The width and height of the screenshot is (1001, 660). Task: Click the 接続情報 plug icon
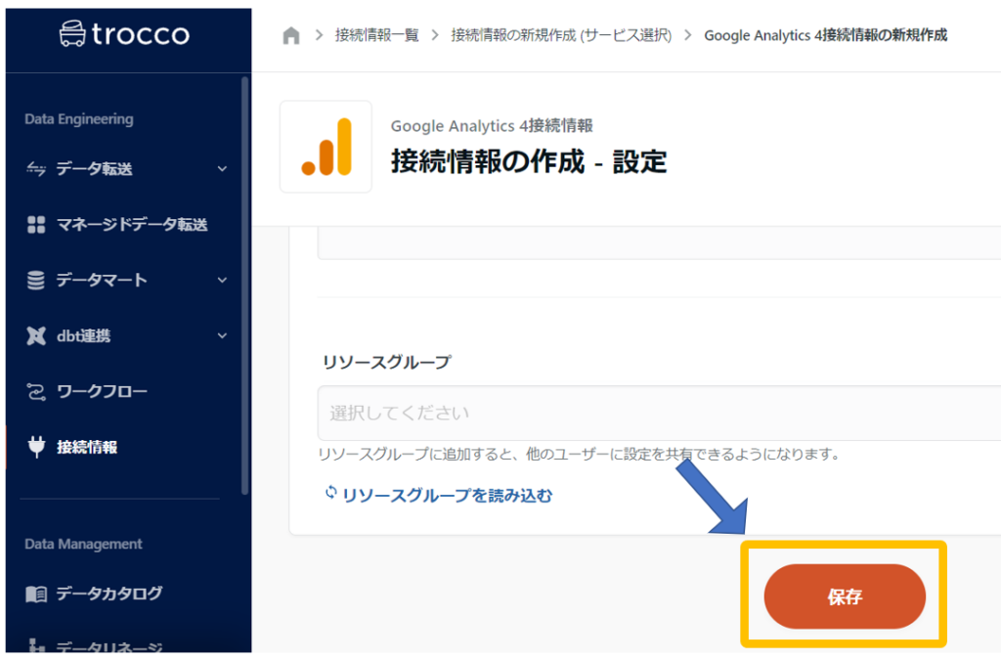[x=36, y=448]
